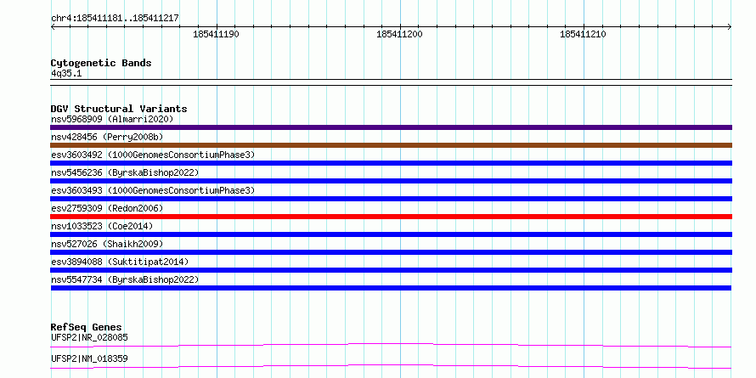The width and height of the screenshot is (756, 378).
Task: Click the chr4:185411181..185411217 region label
Action: point(115,18)
